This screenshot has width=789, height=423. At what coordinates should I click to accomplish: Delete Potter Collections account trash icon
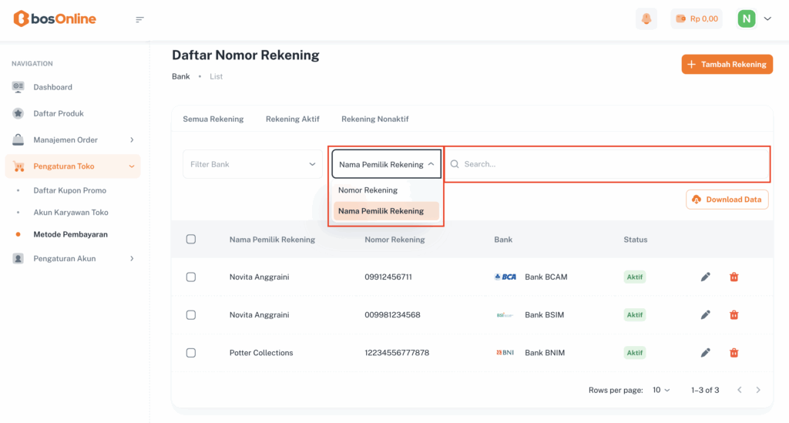pyautogui.click(x=734, y=352)
